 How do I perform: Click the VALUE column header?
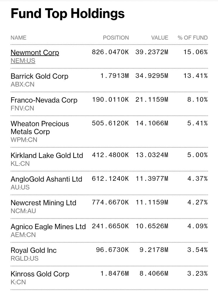pos(159,38)
